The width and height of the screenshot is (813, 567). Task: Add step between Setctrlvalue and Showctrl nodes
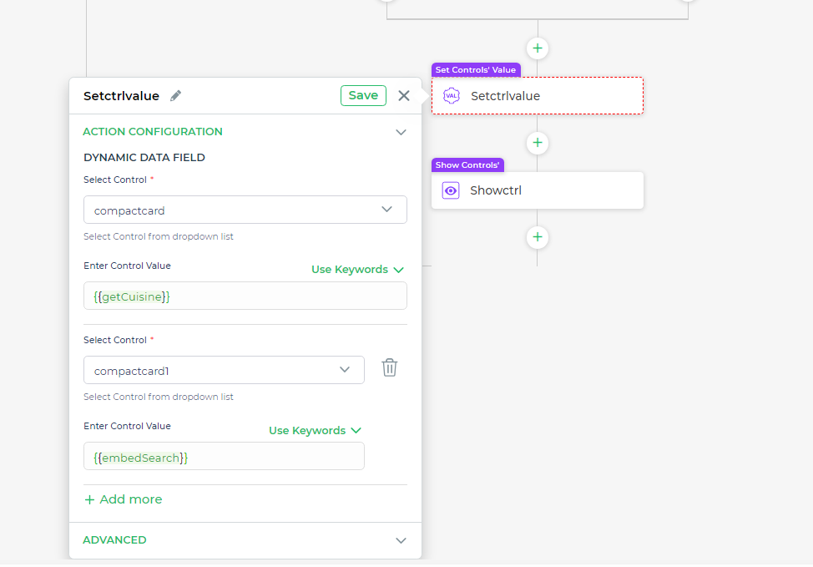538,143
